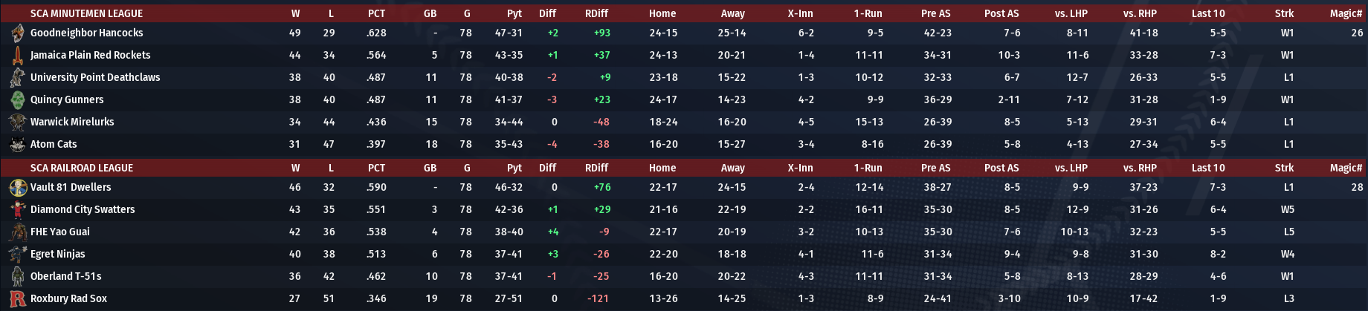
Task: Open the Oberland T-51s team link
Action: [x=65, y=276]
